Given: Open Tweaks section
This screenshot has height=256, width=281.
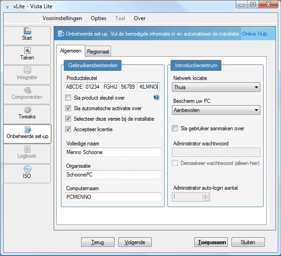Looking at the screenshot, I should pos(27,114).
